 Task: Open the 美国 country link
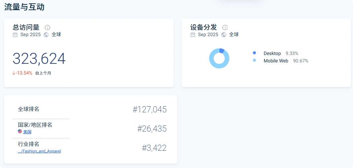click(x=27, y=132)
